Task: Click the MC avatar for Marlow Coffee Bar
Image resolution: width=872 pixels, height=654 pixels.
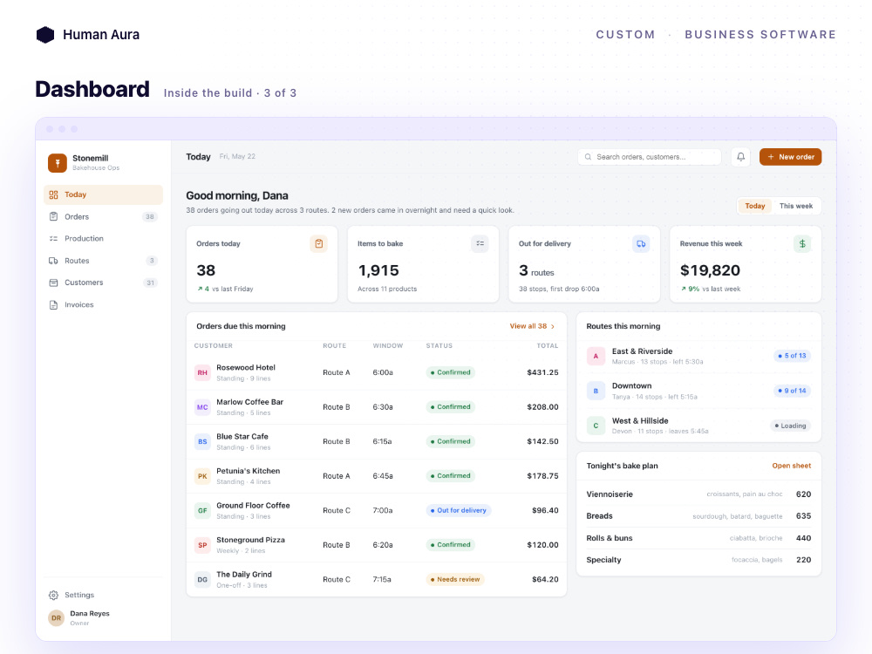Action: [202, 407]
